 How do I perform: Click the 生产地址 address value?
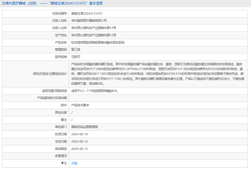93,35
